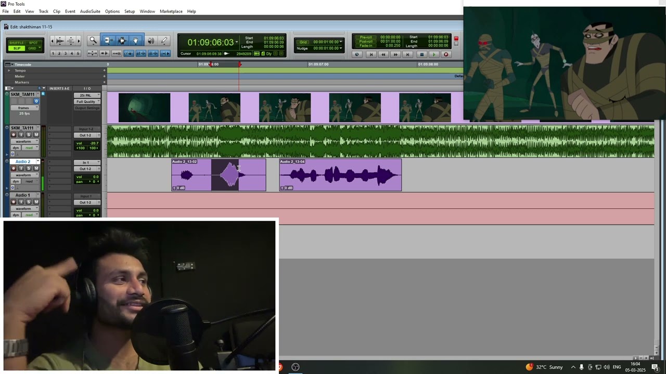This screenshot has width=666, height=374.
Task: Toggle Mirrored MIDI Editing button
Action: (x=117, y=54)
